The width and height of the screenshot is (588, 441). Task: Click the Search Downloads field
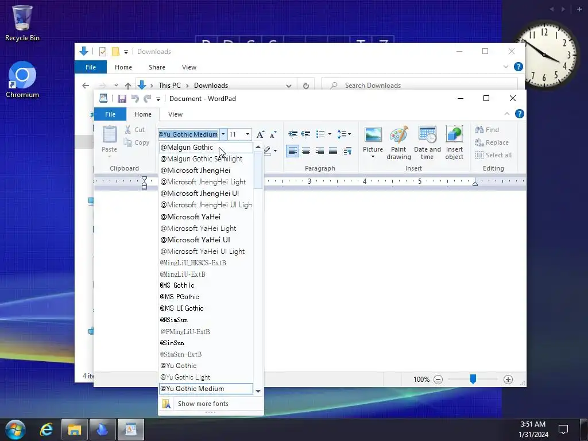click(420, 86)
